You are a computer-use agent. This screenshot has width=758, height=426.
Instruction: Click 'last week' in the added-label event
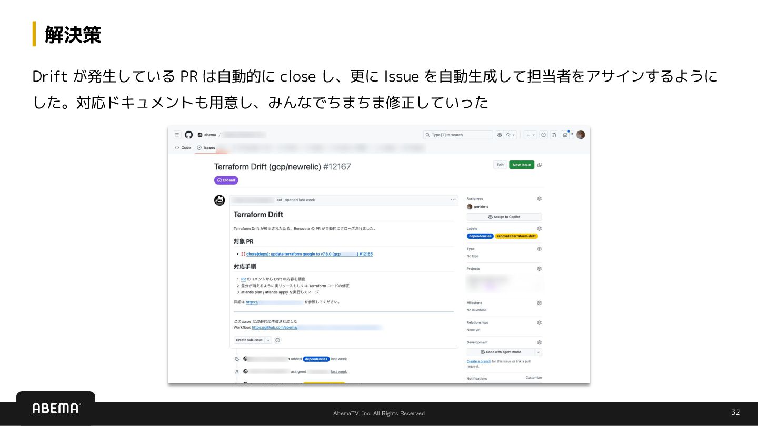(339, 359)
